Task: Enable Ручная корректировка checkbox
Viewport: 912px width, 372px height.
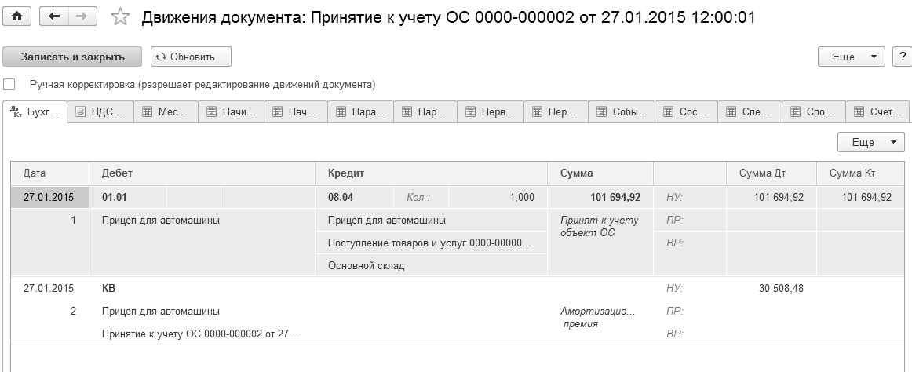Action: [9, 85]
